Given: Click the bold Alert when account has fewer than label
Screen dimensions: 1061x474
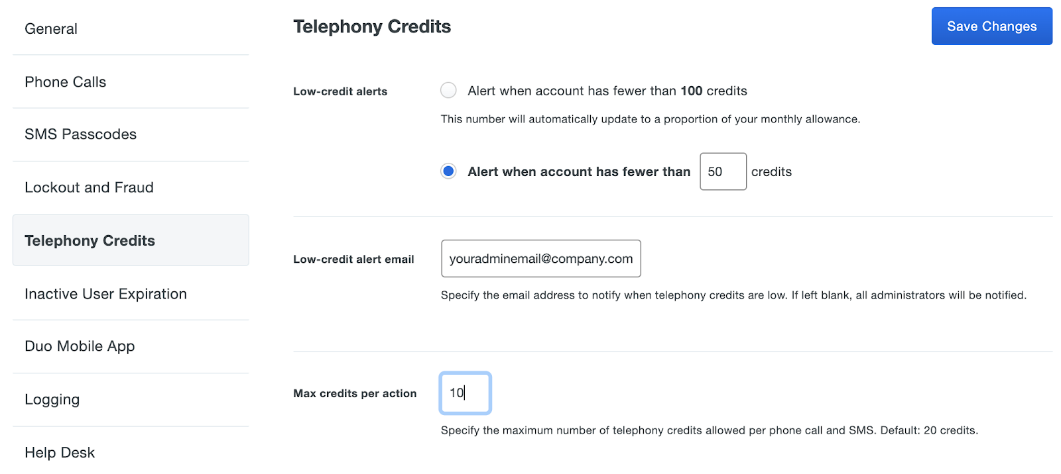Looking at the screenshot, I should (x=579, y=171).
